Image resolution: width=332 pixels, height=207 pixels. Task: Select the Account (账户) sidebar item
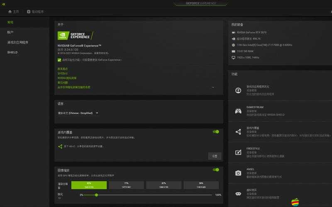(x=10, y=32)
